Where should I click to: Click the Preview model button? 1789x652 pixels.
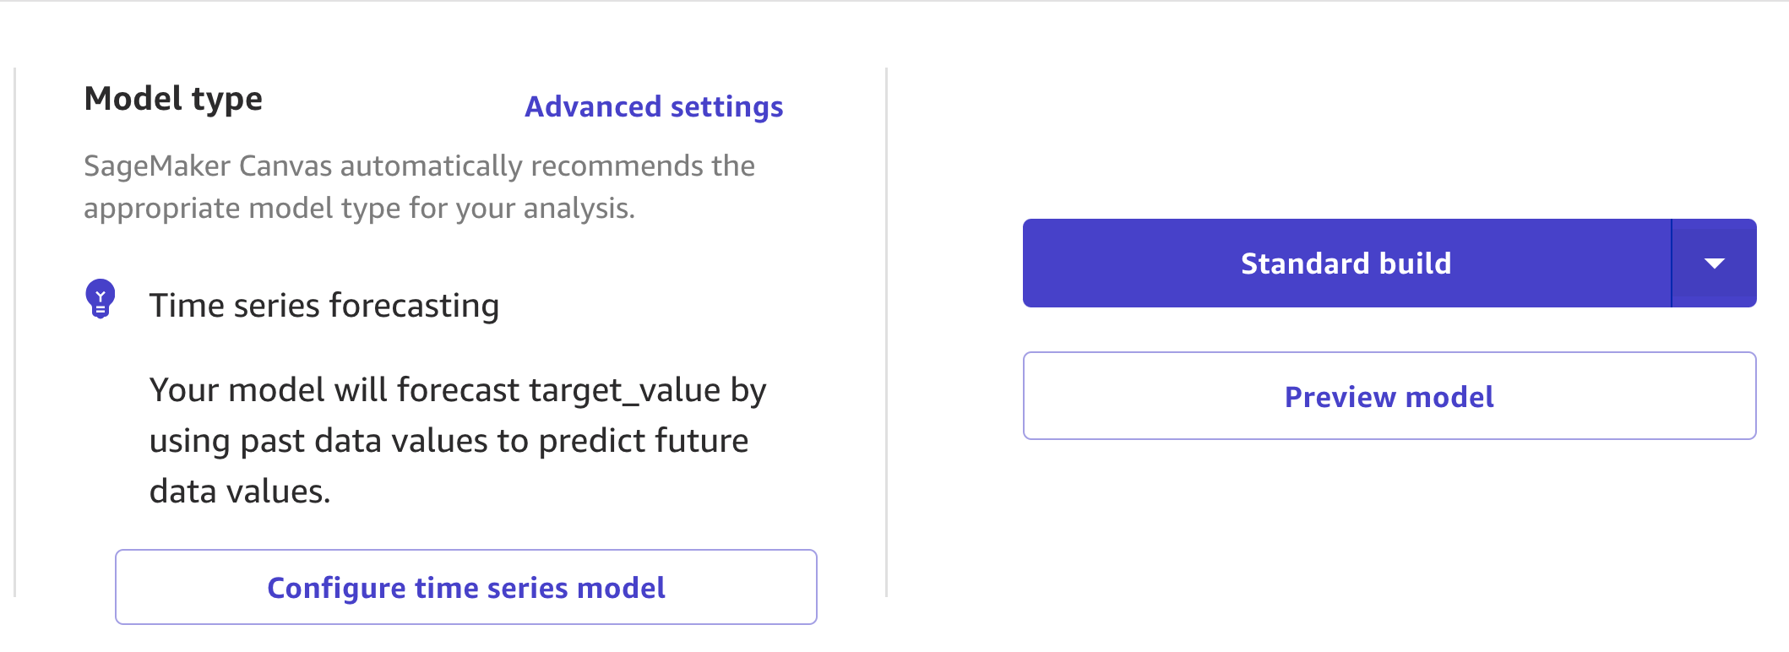pyautogui.click(x=1389, y=396)
